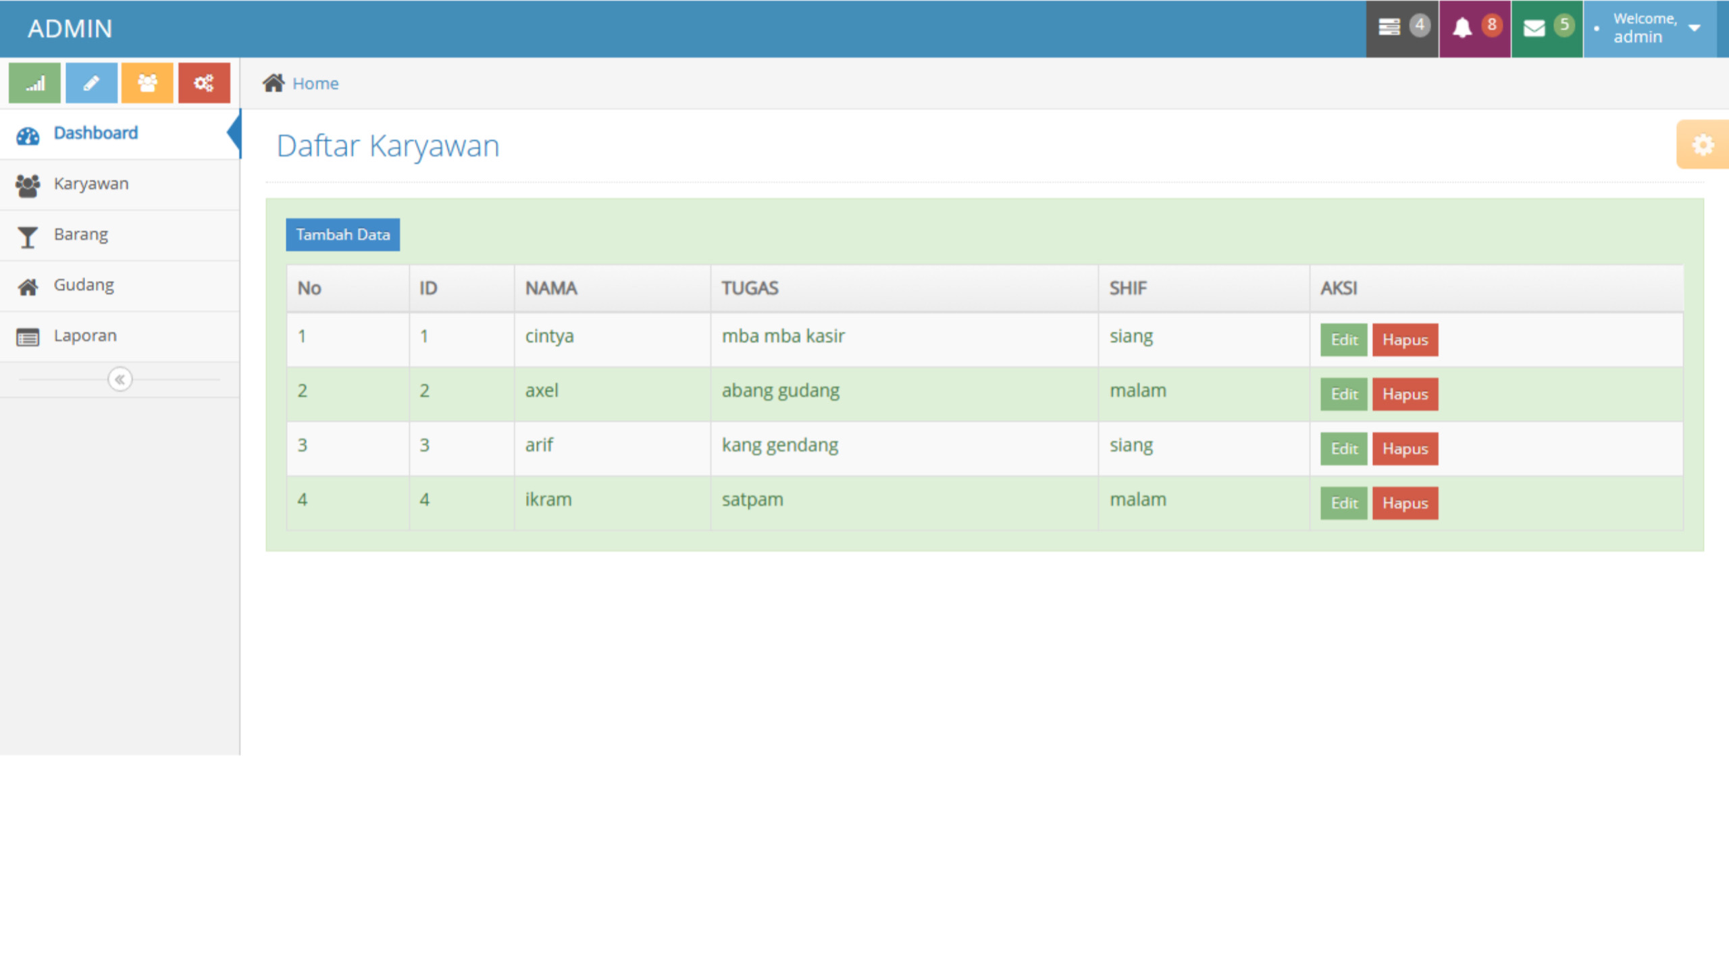Hapus the cintya employee row
The image size is (1729, 972).
click(1405, 340)
